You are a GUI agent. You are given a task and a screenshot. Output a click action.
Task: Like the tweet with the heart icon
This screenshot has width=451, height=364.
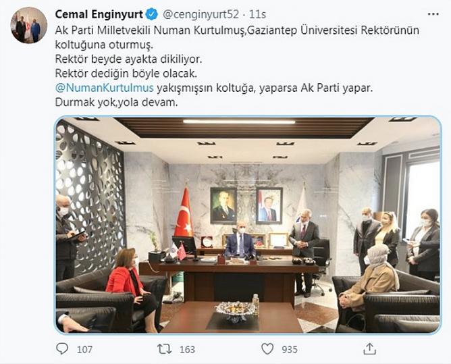(267, 348)
